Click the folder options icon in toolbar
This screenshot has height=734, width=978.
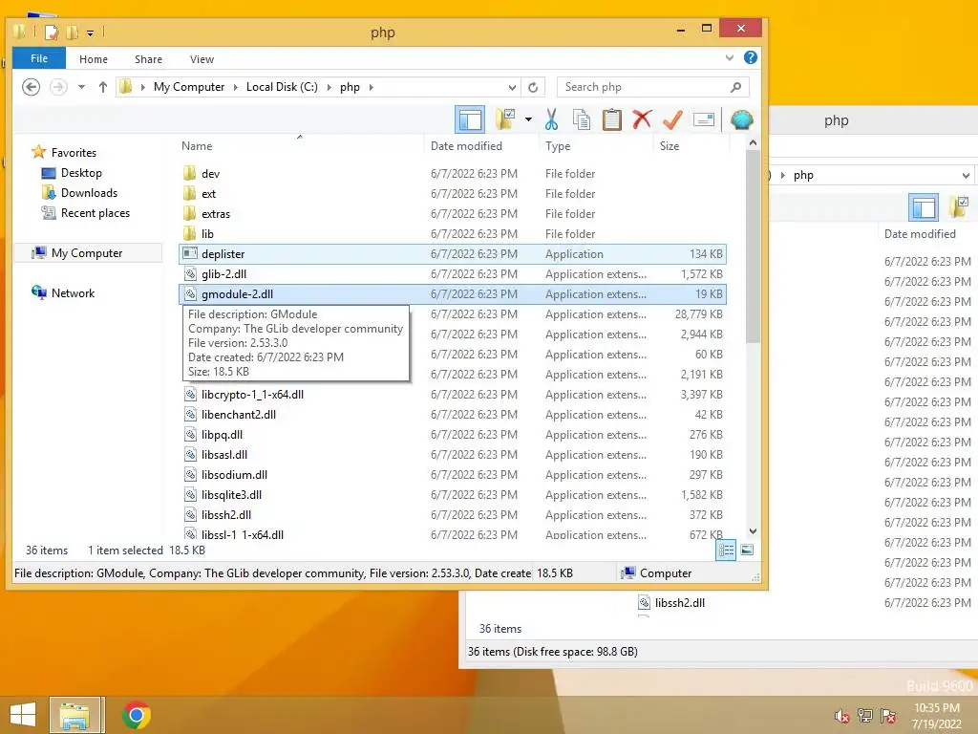pyautogui.click(x=506, y=119)
